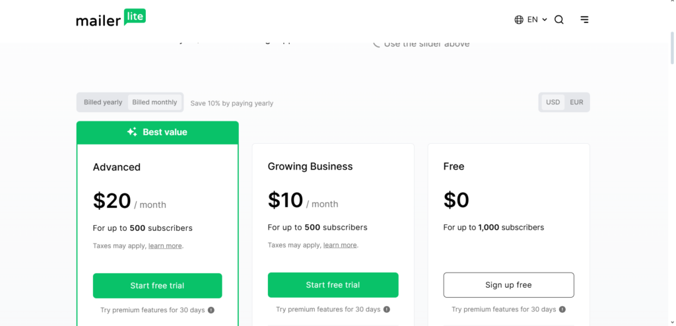Open the hamburger menu icon
676x326 pixels.
[584, 19]
